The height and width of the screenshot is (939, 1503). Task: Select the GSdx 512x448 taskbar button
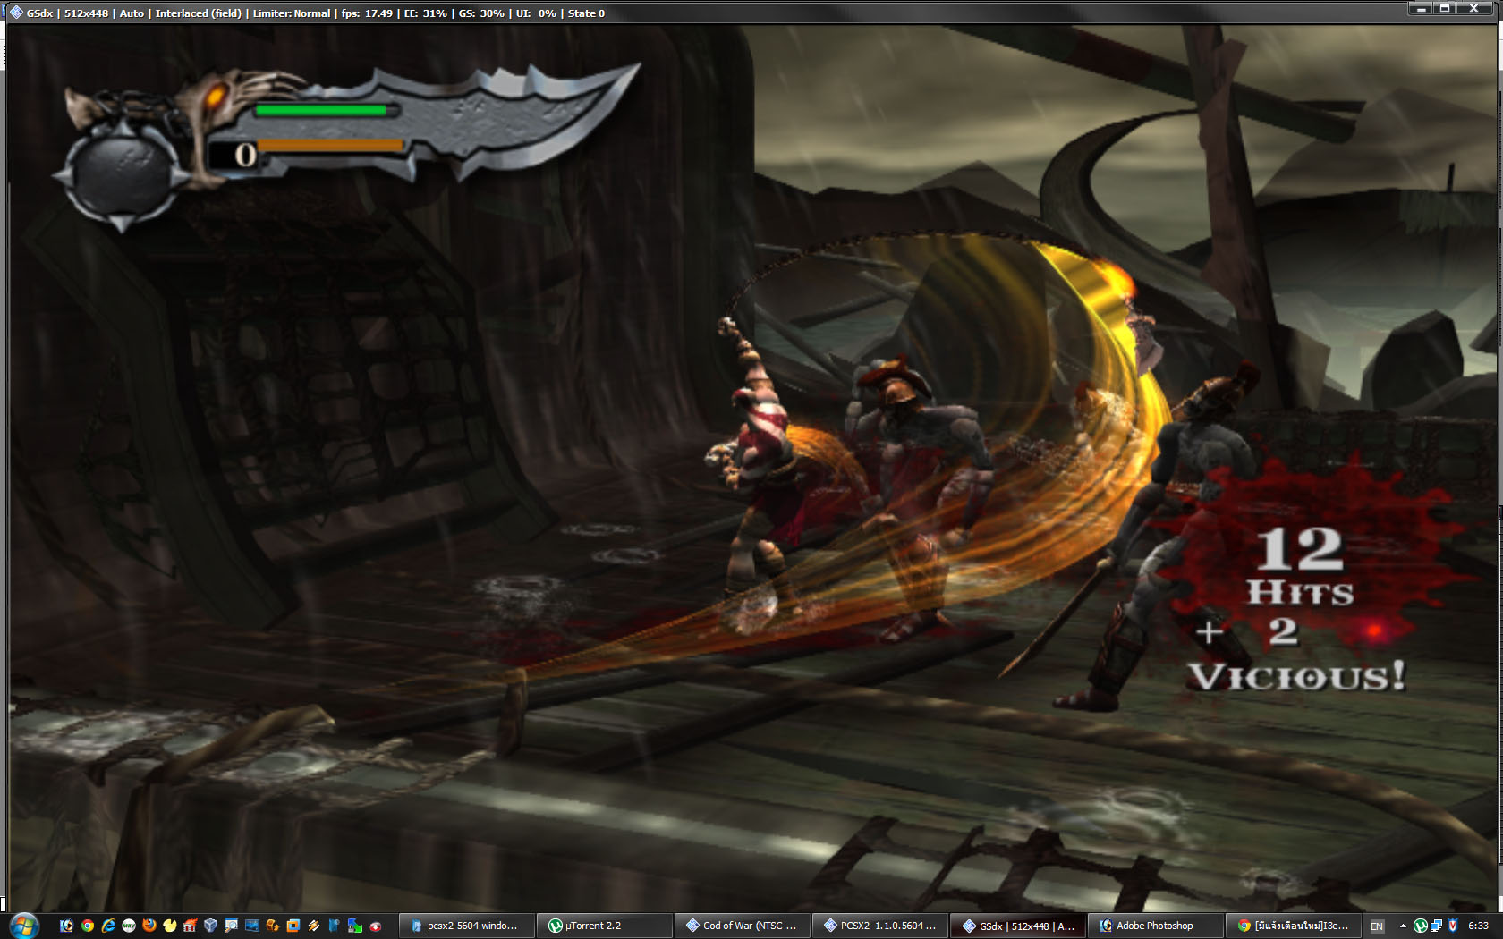(1017, 926)
